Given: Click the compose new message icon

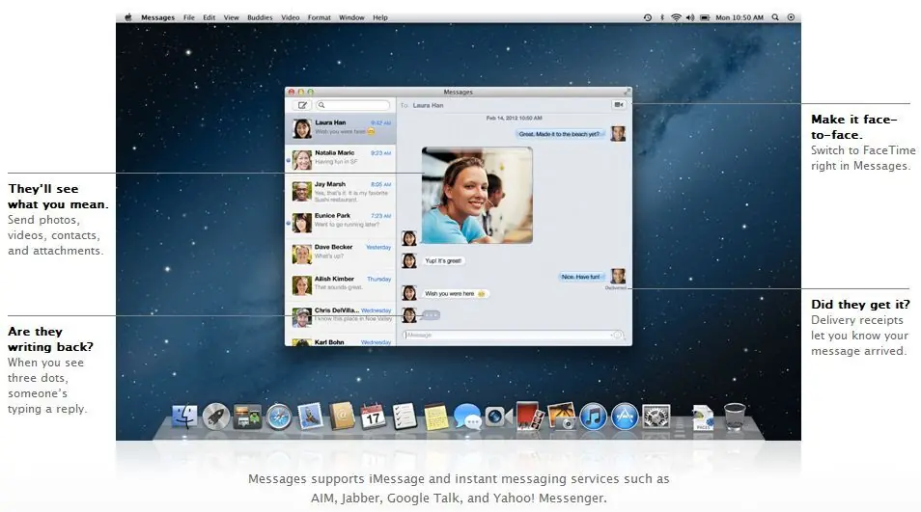Looking at the screenshot, I should (302, 105).
